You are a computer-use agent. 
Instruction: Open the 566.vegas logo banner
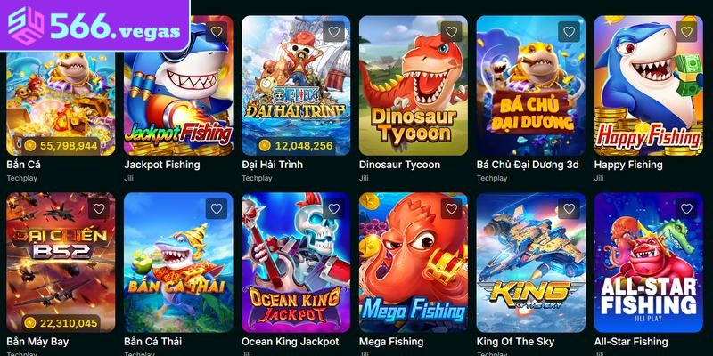[94, 26]
